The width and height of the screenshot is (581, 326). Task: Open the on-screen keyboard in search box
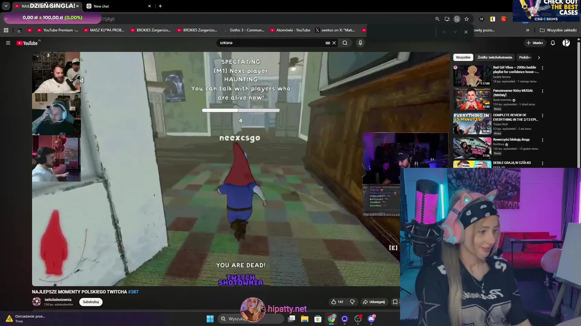click(x=328, y=43)
